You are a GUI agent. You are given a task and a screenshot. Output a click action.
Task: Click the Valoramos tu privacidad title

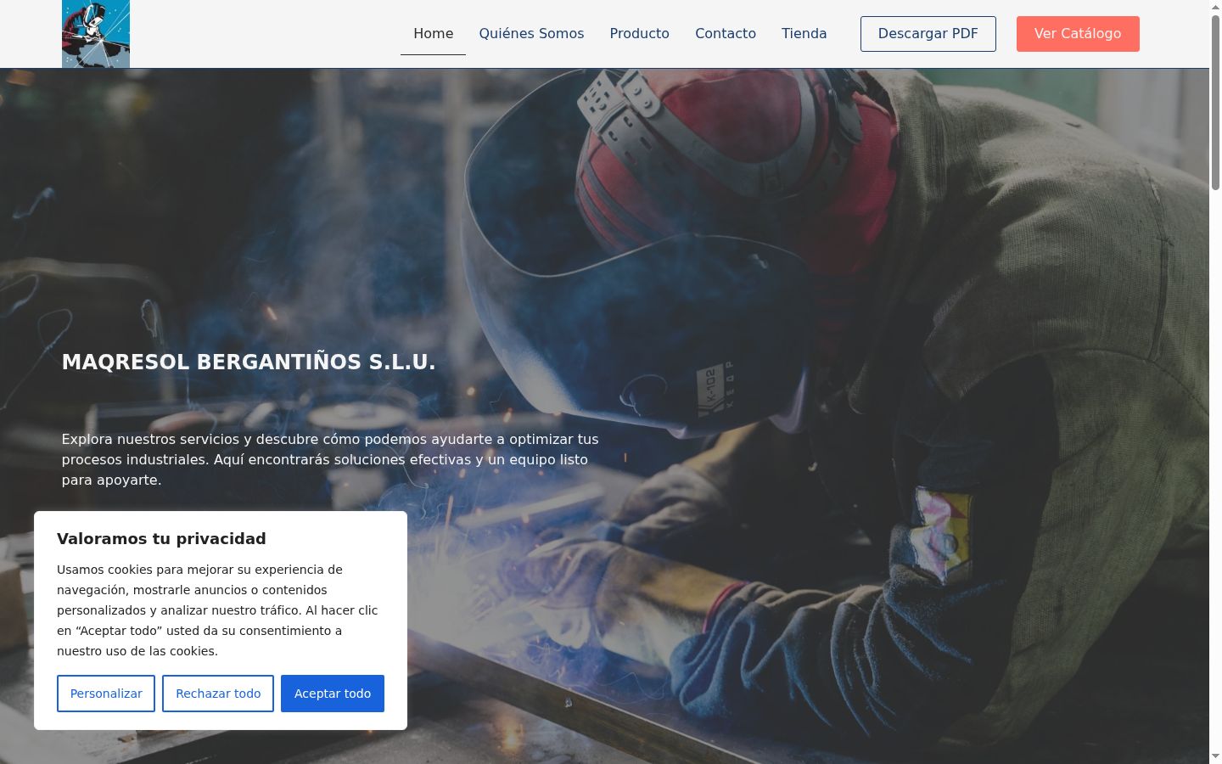pyautogui.click(x=161, y=539)
